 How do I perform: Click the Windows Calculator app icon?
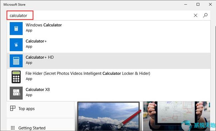point(16,28)
